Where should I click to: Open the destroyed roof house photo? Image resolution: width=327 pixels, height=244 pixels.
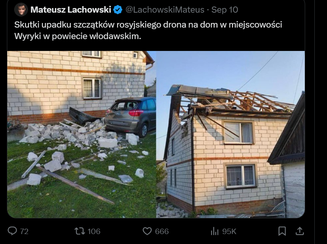tap(230, 134)
